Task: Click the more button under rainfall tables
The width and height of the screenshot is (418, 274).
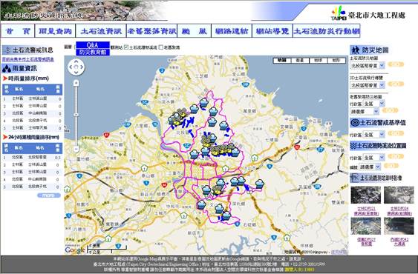Action: pos(48,196)
